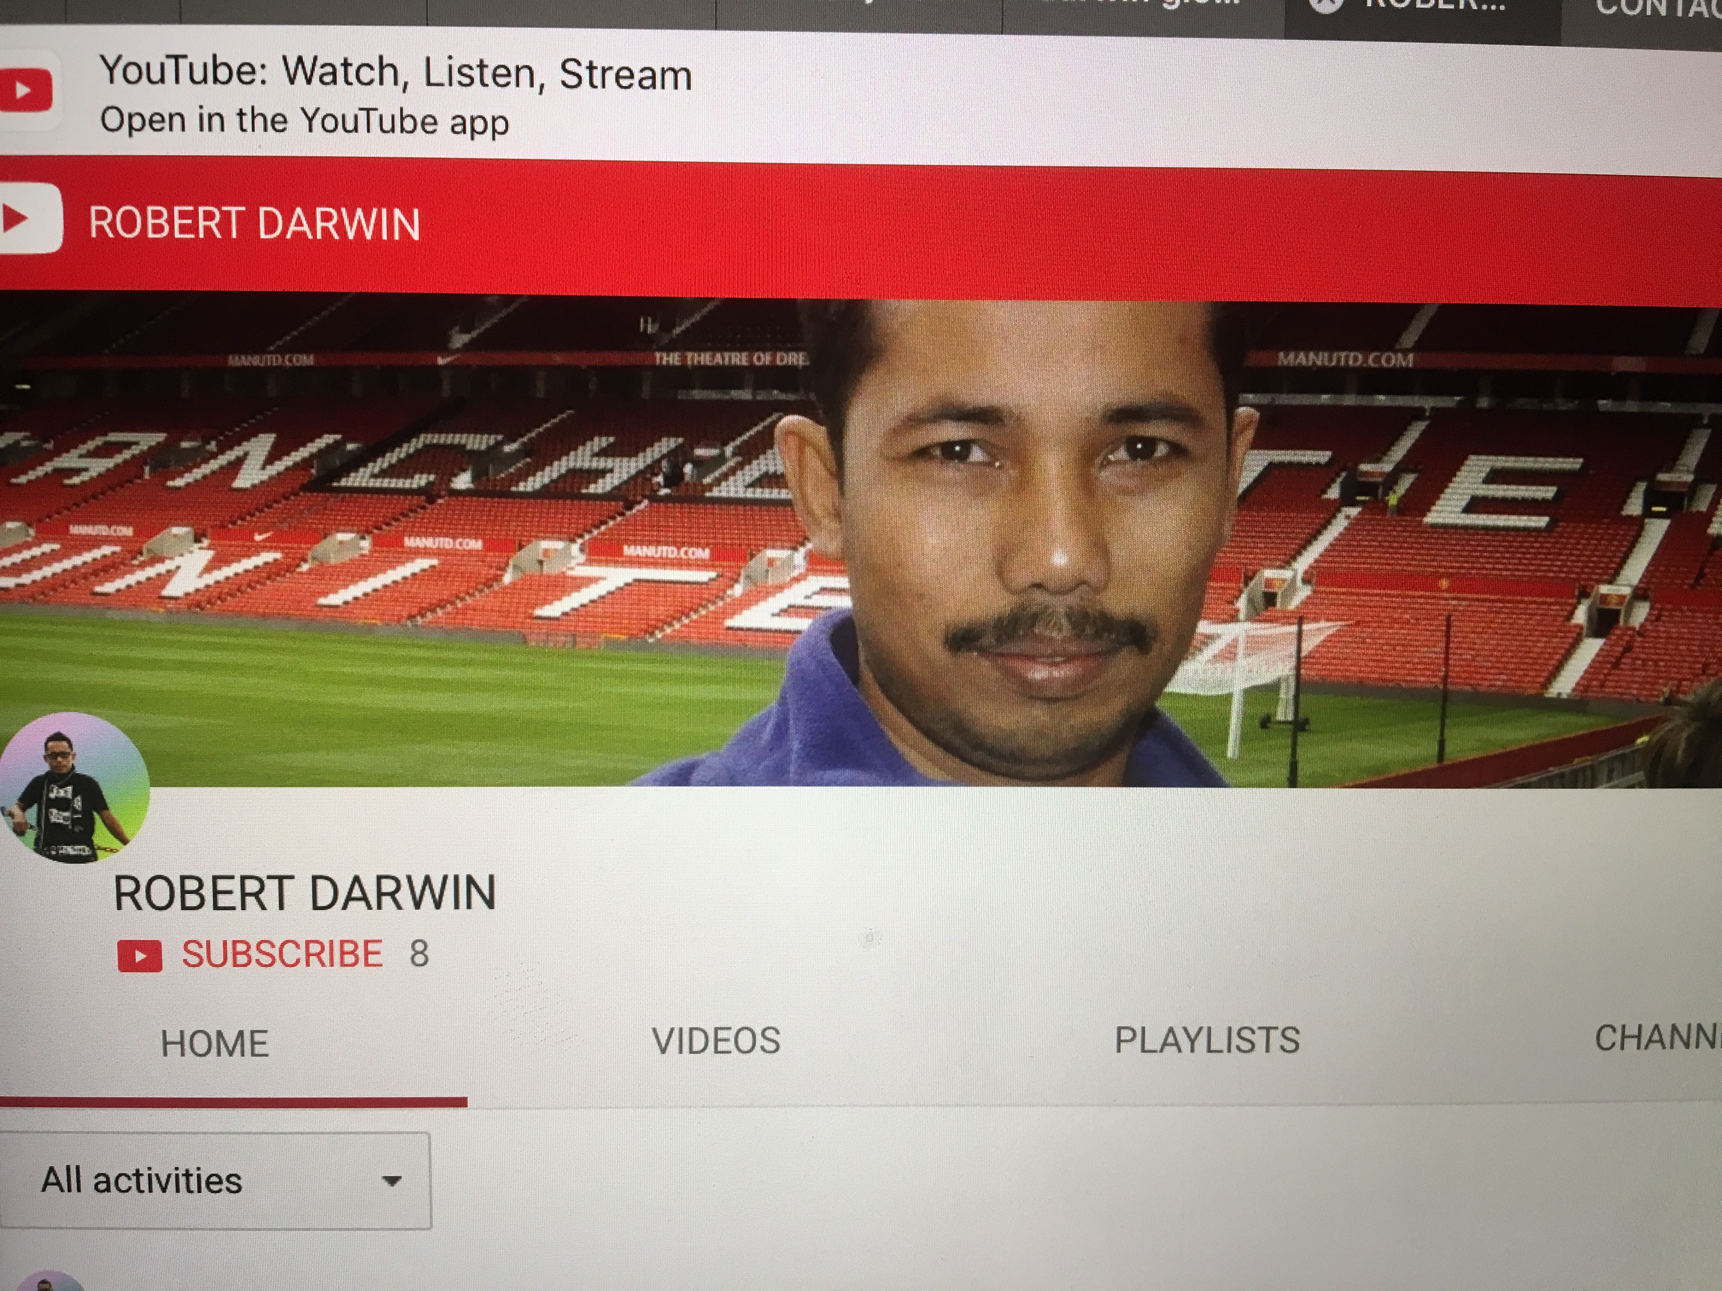Switch to the VIDEOS tab
Viewport: 1722px width, 1291px height.
[x=716, y=1041]
